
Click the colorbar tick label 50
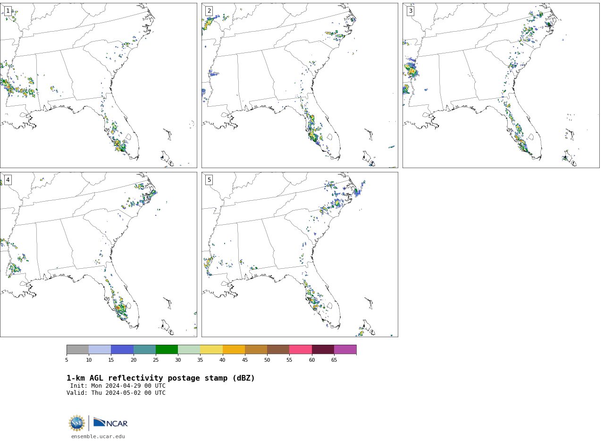tap(267, 360)
